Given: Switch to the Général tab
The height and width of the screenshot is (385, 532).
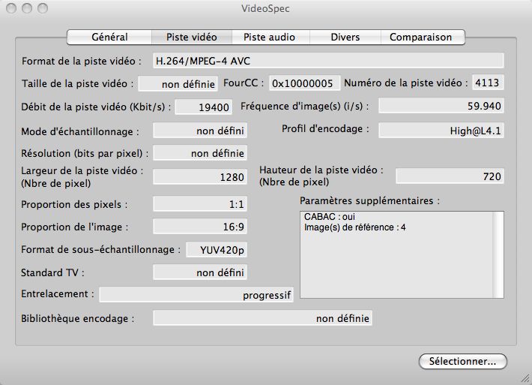Looking at the screenshot, I should click(109, 37).
